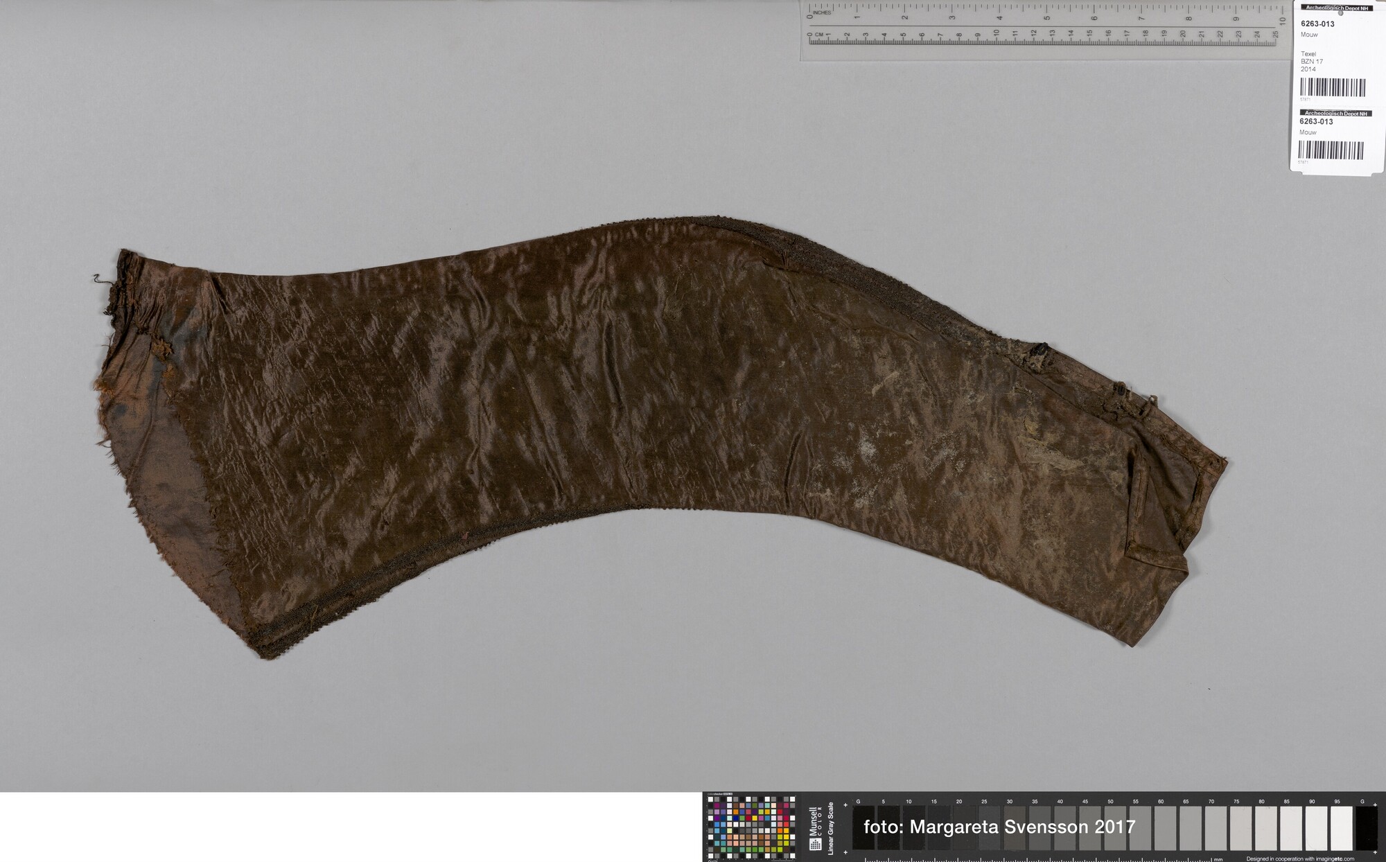
Task: Click the 'INCHES' label on the ruler
Action: pos(822,12)
